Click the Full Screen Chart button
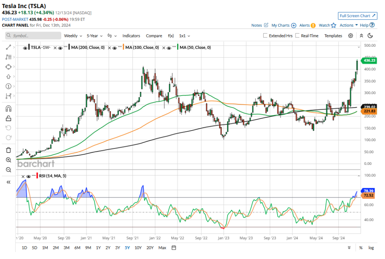Image resolution: width=385 pixels, height=259 pixels. 357,16
